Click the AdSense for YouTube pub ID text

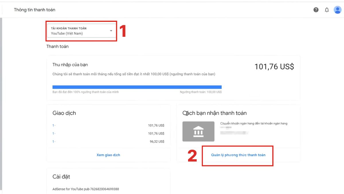pos(86,189)
